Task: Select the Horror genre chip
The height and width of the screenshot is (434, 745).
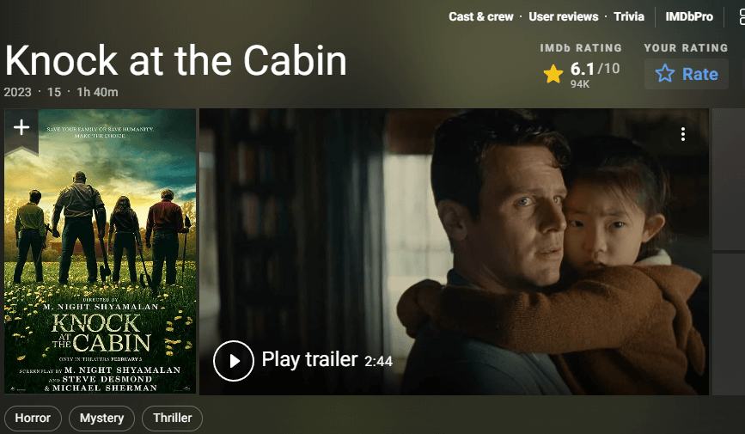Action: [33, 419]
